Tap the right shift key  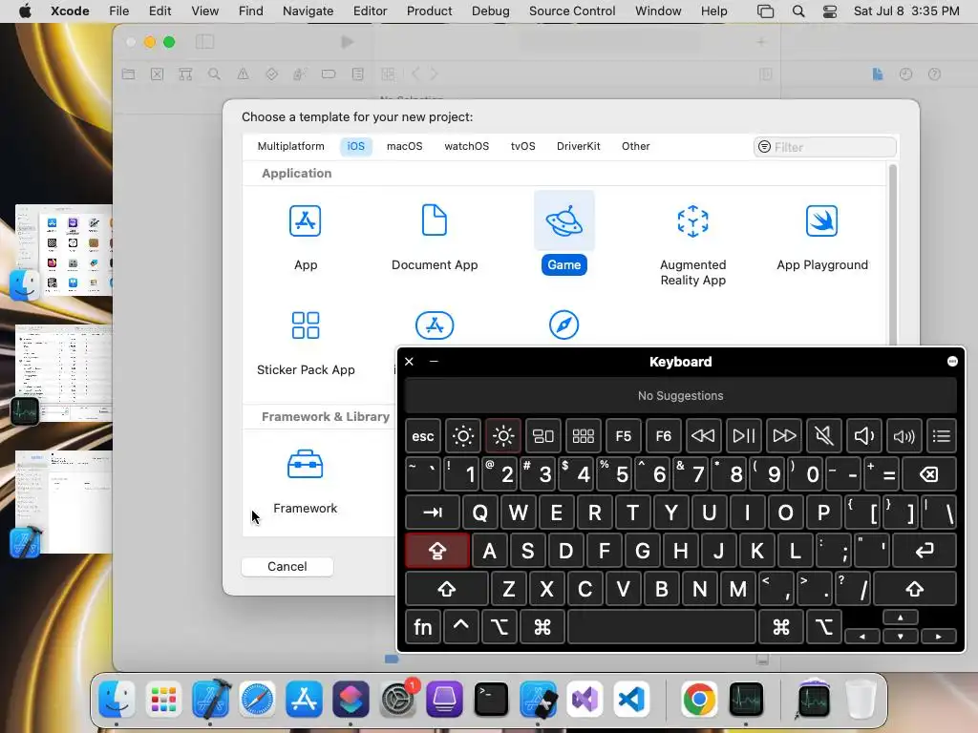click(x=914, y=589)
